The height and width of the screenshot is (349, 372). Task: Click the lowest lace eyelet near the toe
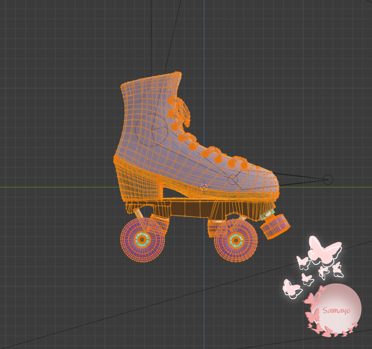click(x=244, y=165)
